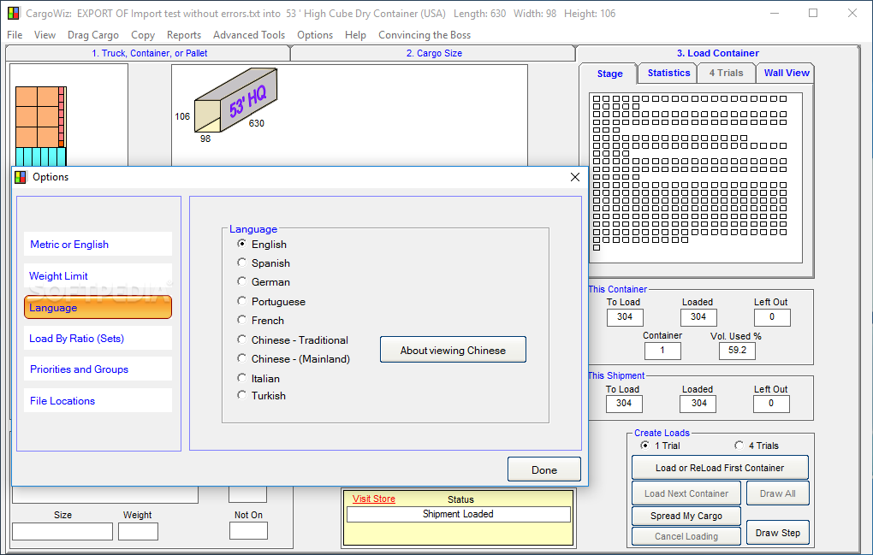
Task: Open Load By Ratio (Sets) settings
Action: pos(98,338)
